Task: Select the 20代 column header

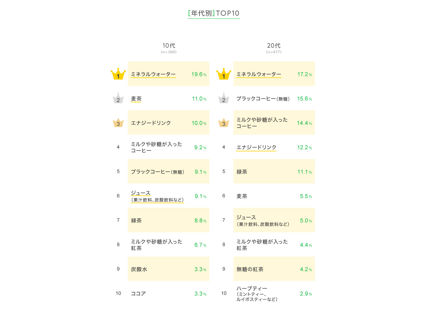Action: click(x=274, y=46)
